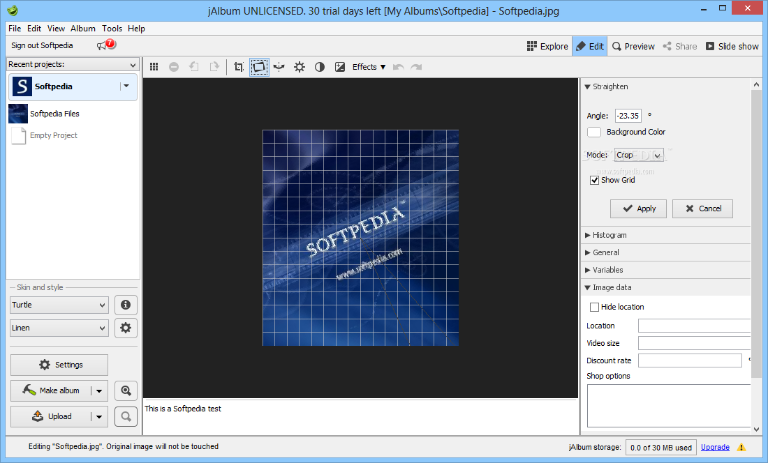Click the exclude image minus icon

(174, 67)
